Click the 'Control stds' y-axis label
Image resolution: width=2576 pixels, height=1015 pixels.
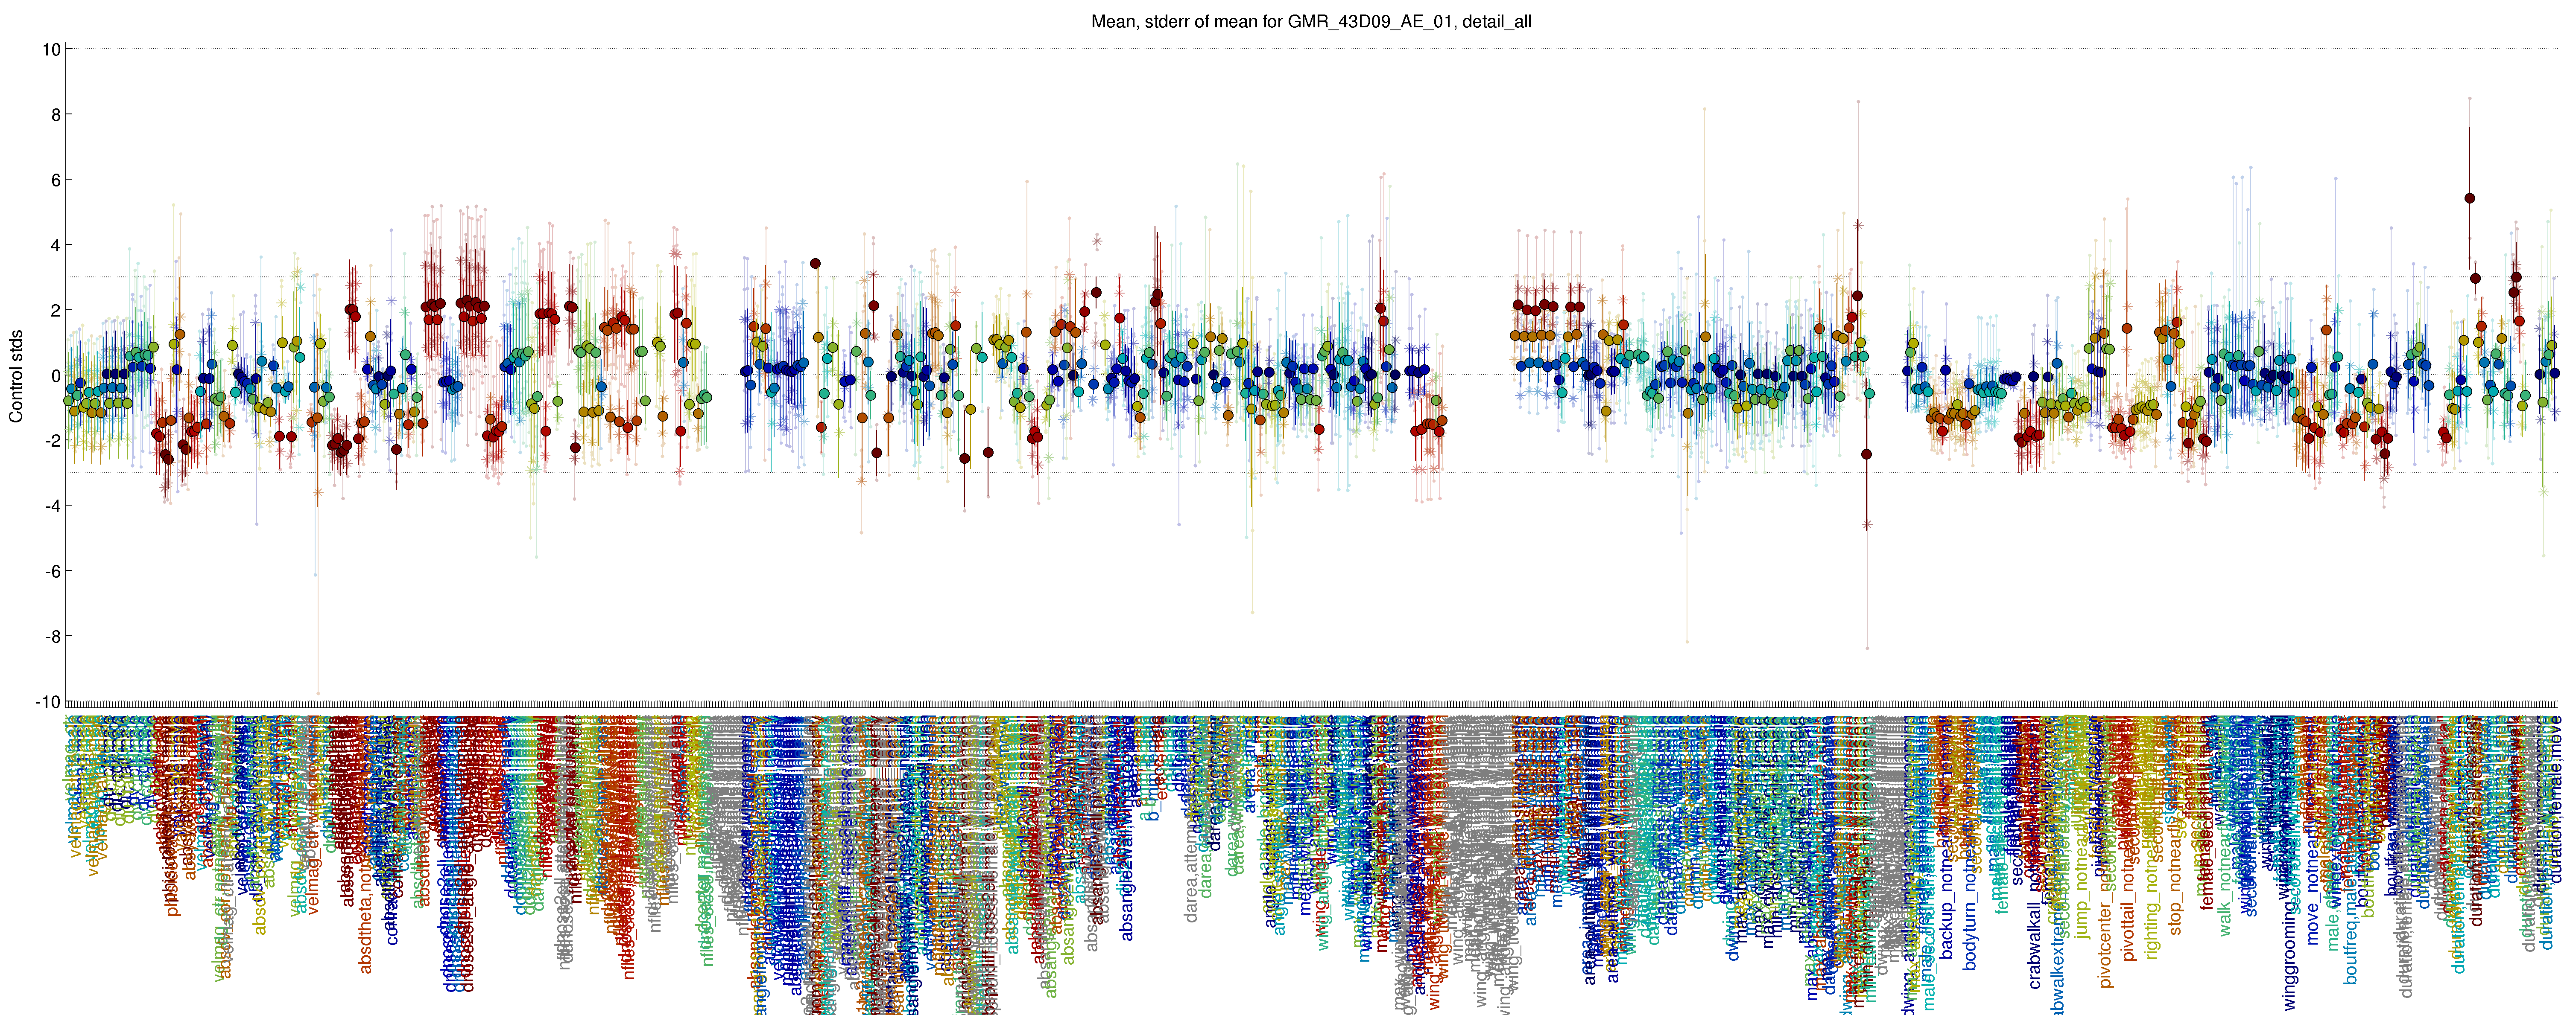click(x=16, y=375)
